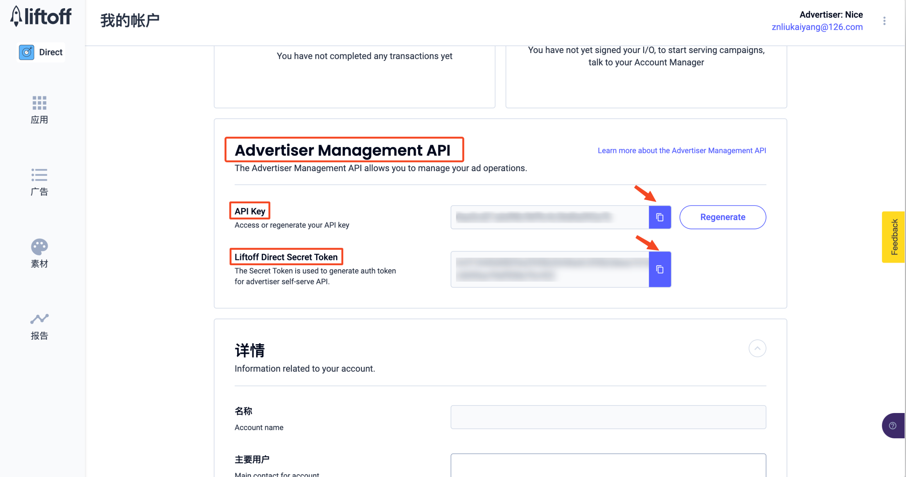906x477 pixels.
Task: Open Learn more about Advertiser Management API
Action: (682, 151)
